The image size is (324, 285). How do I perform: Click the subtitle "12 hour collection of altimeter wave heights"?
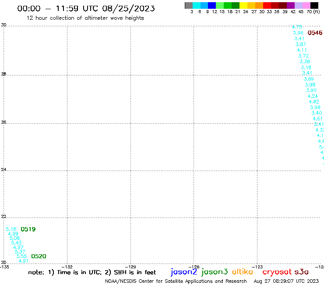[x=85, y=18]
